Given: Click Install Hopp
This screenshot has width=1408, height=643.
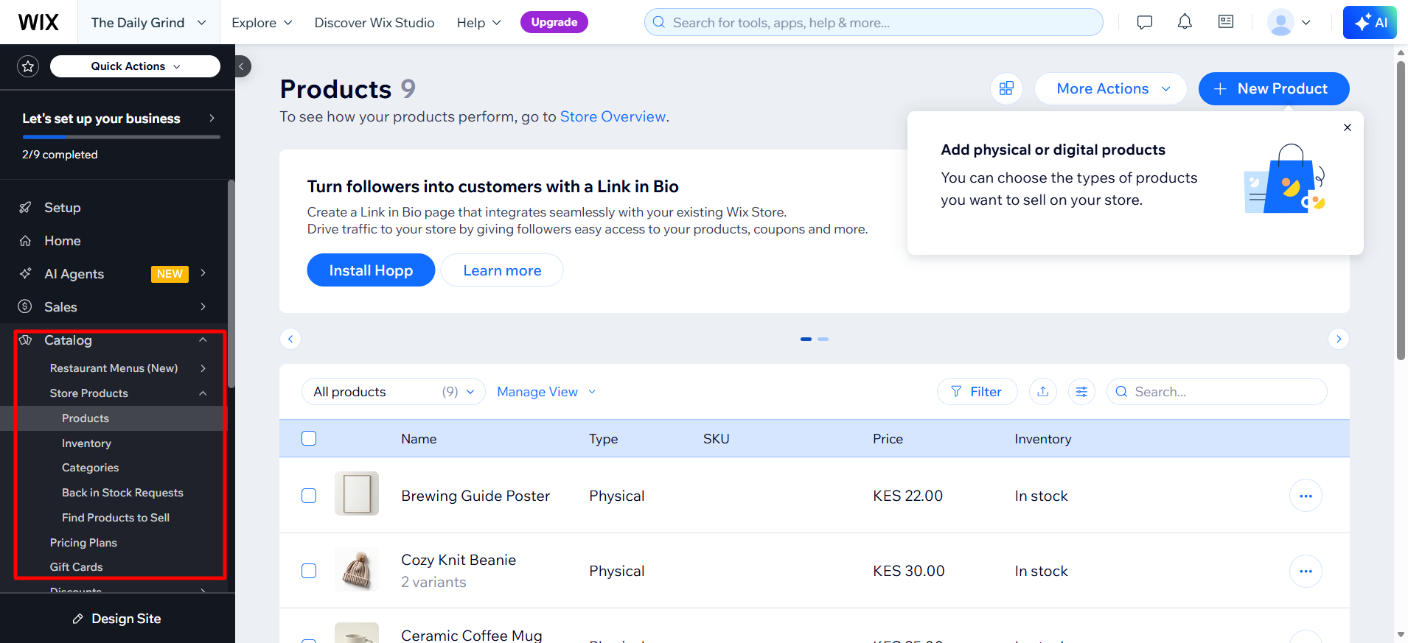Looking at the screenshot, I should coord(371,270).
